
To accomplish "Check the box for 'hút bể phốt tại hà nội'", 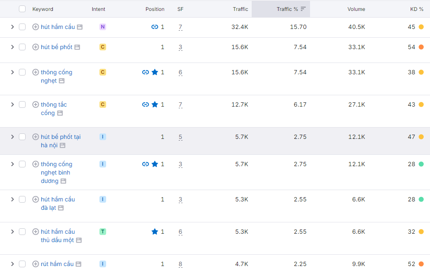I will pyautogui.click(x=22, y=137).
